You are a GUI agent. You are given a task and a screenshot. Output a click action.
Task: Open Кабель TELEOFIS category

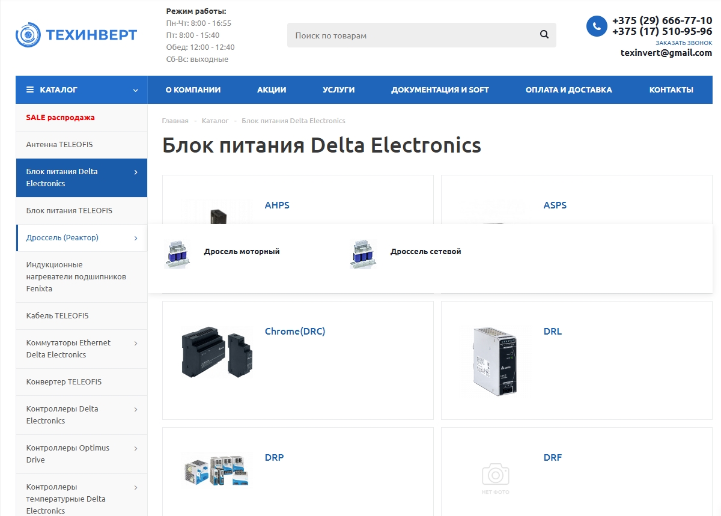pyautogui.click(x=57, y=316)
